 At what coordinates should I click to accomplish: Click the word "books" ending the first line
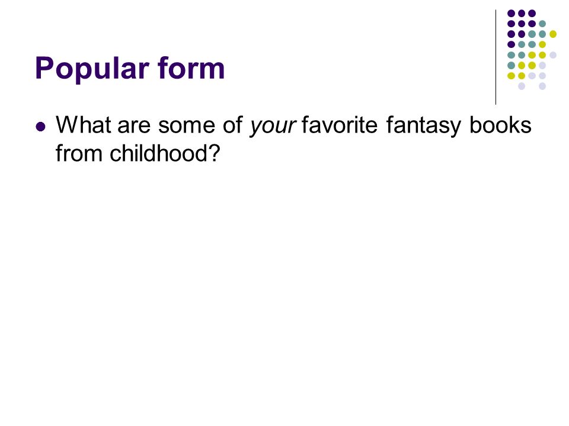tap(500, 125)
